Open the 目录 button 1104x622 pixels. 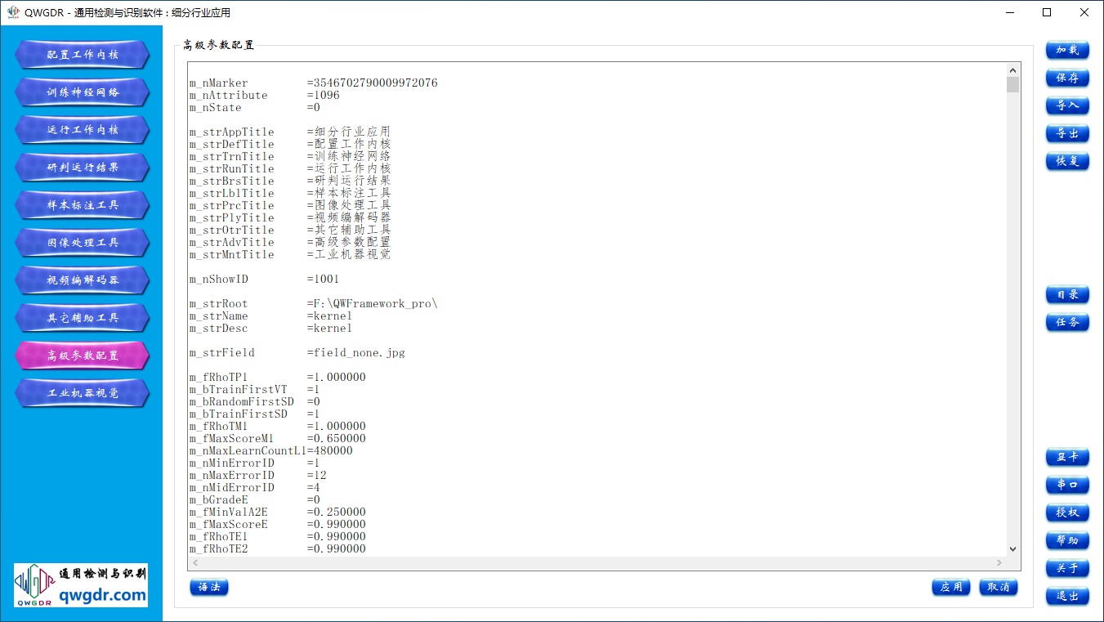pyautogui.click(x=1067, y=294)
